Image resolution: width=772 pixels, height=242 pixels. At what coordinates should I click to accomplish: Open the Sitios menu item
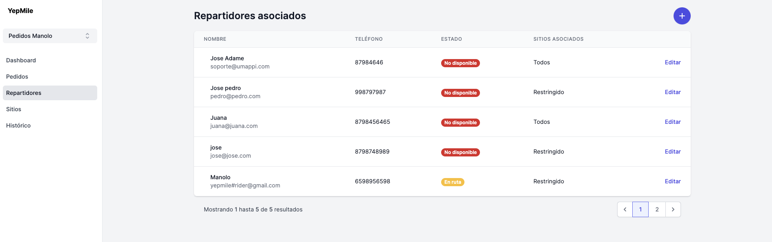(x=13, y=109)
